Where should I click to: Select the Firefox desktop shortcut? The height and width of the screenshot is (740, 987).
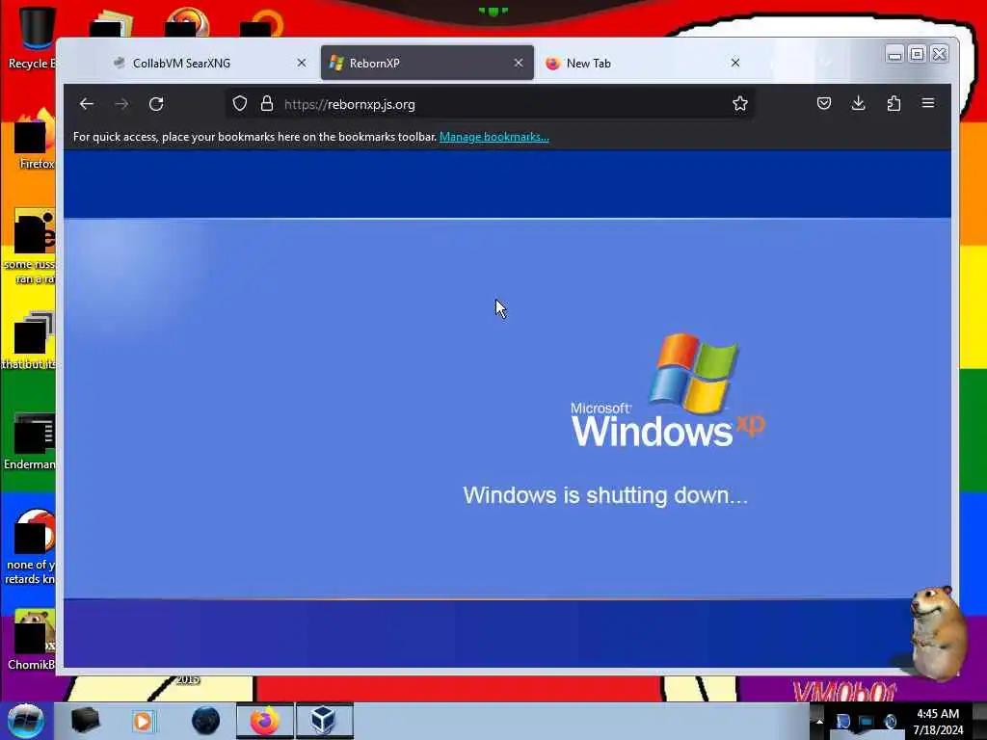pyautogui.click(x=35, y=140)
